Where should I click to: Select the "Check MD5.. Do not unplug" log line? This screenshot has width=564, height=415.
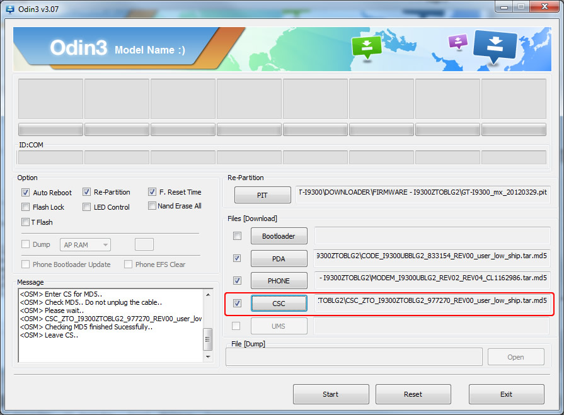tap(91, 302)
